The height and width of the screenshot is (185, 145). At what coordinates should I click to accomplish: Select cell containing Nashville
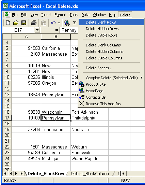point(90,129)
